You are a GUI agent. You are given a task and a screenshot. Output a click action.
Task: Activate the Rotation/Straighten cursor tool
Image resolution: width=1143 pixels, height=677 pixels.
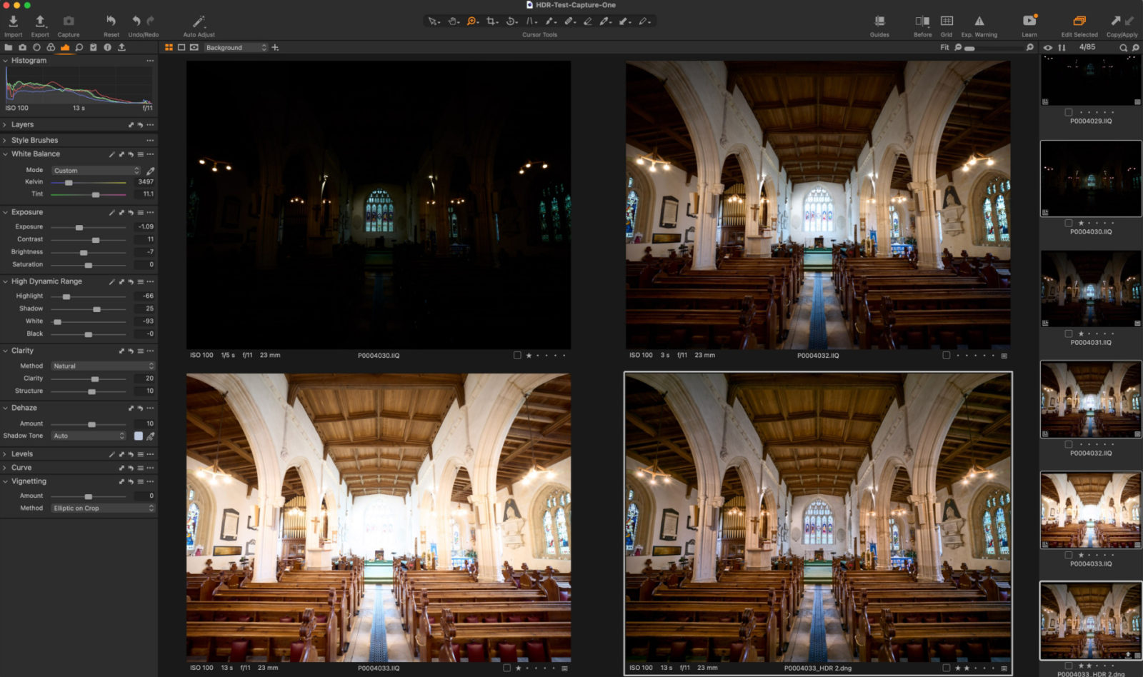pos(510,21)
